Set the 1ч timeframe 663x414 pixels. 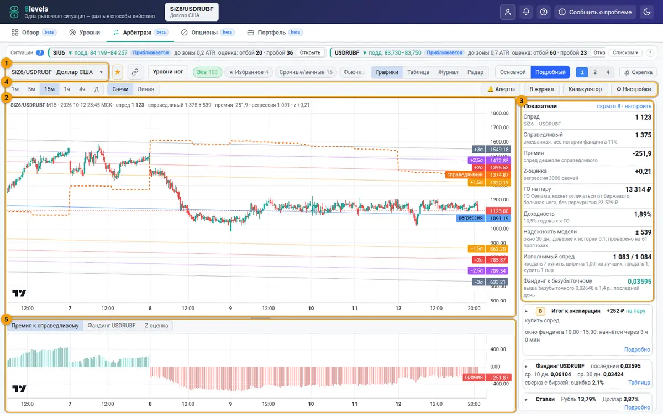coord(67,89)
